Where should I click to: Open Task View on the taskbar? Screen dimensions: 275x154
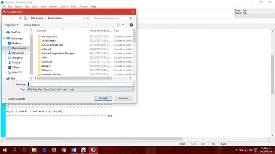[24, 150]
